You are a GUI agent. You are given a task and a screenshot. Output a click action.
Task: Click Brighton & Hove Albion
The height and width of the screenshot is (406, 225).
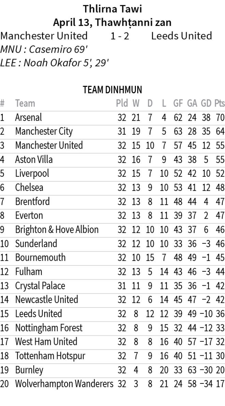coord(57,230)
